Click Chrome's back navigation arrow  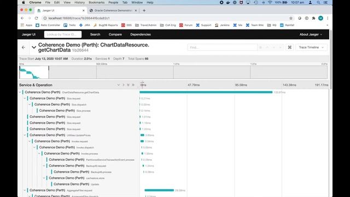pyautogui.click(x=22, y=18)
